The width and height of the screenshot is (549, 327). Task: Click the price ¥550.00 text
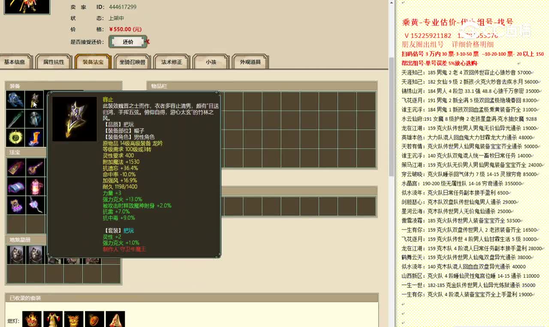pos(125,29)
